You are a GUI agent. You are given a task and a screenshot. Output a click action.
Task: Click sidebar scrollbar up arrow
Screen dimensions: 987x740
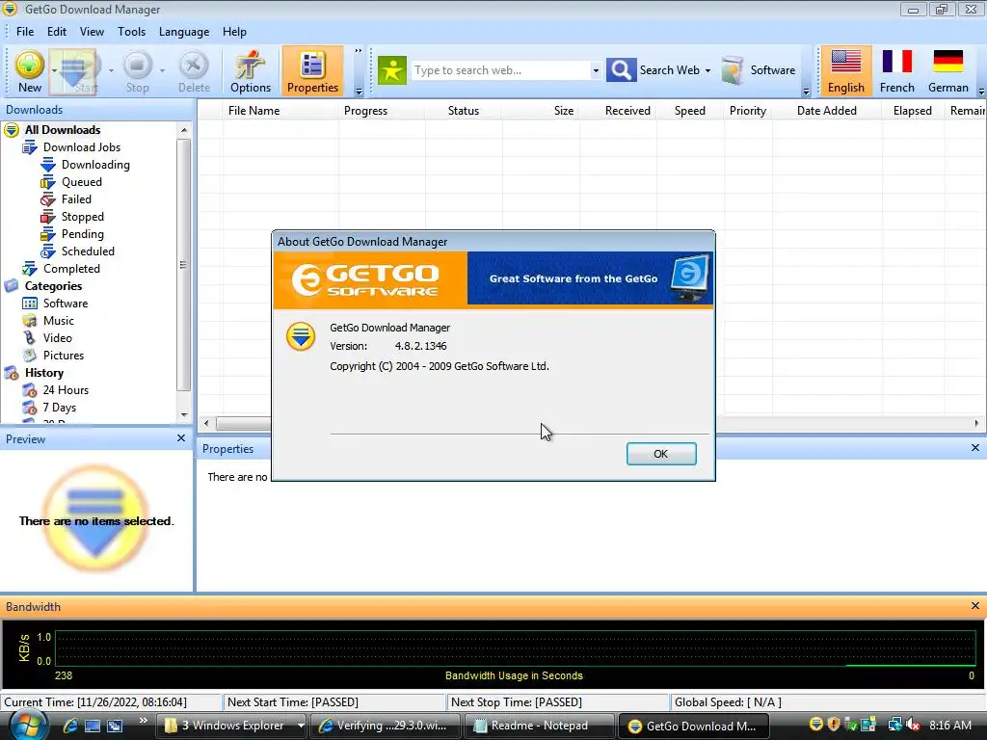pos(184,130)
